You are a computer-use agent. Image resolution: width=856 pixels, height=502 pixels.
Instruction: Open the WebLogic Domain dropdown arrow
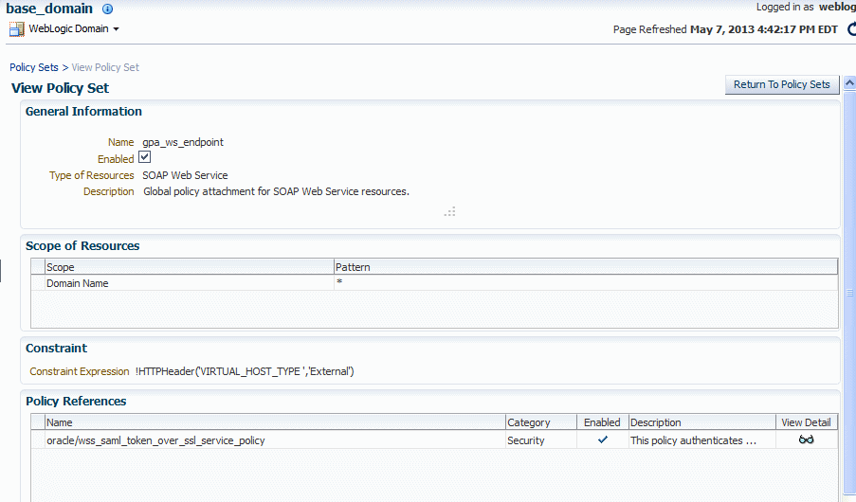coord(116,29)
